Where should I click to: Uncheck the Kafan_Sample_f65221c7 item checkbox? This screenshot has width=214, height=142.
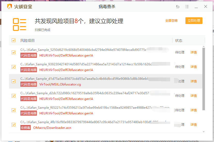click(13, 110)
